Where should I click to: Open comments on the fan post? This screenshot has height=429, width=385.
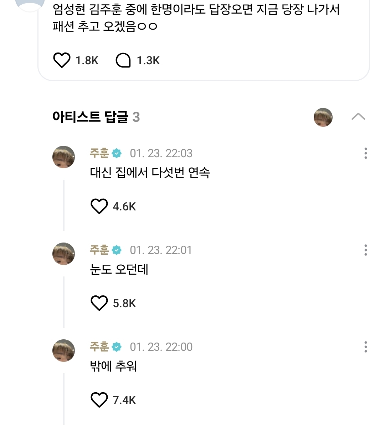123,60
